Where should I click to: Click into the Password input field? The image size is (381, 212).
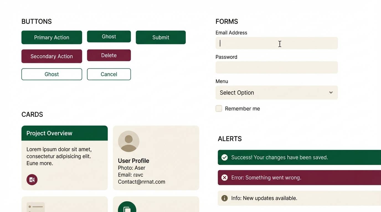point(276,67)
